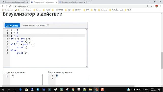
Task: Collapse the if block fold arrow on line 4
Action: pos(9,39)
